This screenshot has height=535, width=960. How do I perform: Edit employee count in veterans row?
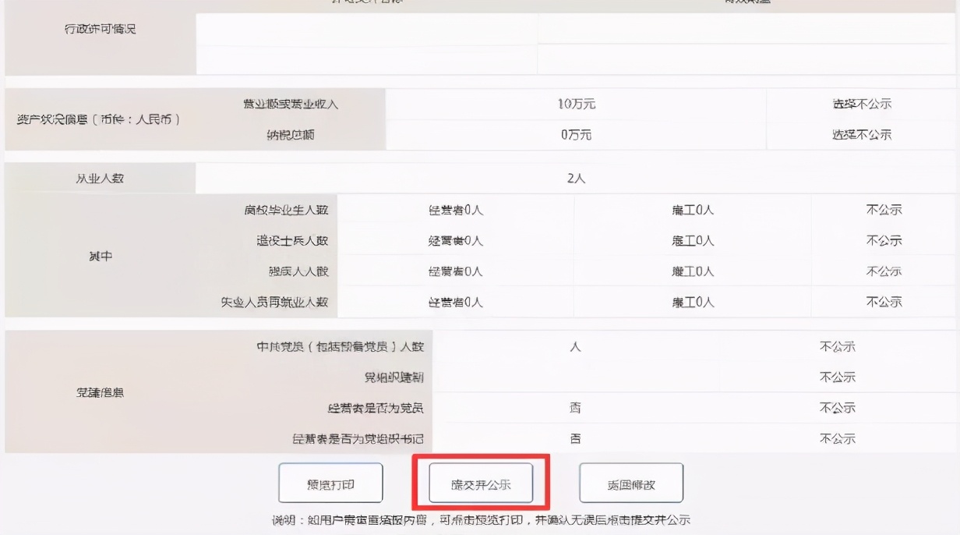click(x=691, y=240)
